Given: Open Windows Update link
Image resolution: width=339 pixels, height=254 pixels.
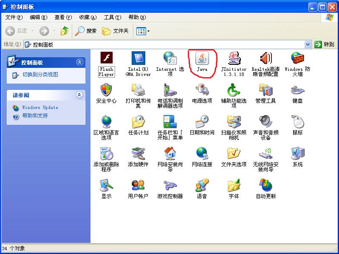Looking at the screenshot, I should 40,107.
